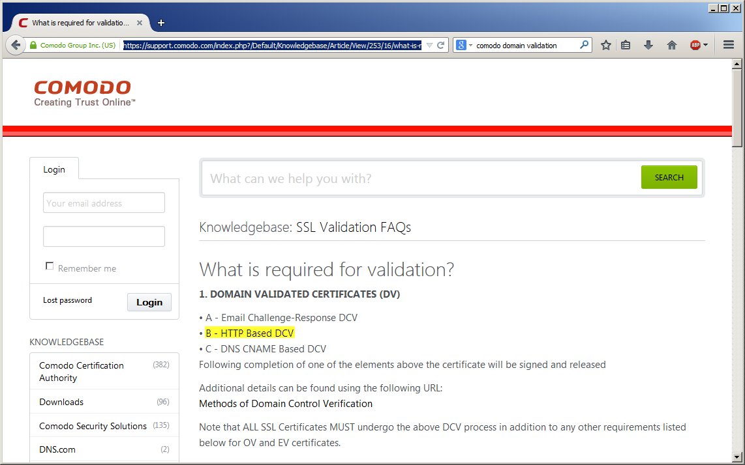Open the Firefox hamburger menu

(729, 45)
